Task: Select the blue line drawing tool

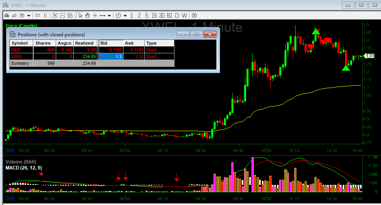Action: coord(102,15)
